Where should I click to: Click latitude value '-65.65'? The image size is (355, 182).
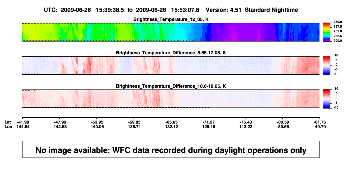point(171,122)
